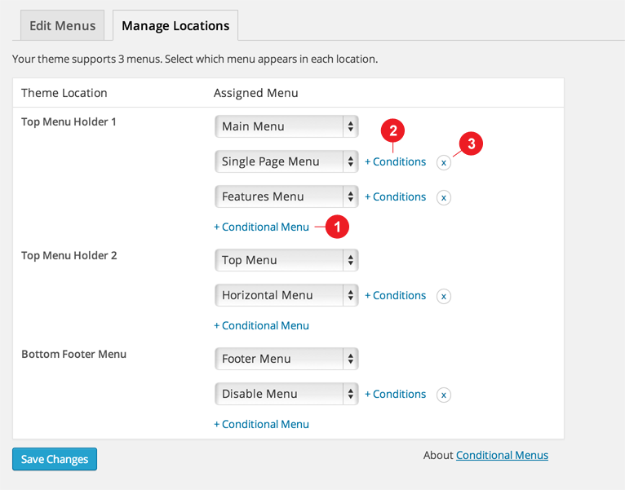Switch to the Edit Menus tab
Screen dimensions: 625x490
[x=62, y=25]
